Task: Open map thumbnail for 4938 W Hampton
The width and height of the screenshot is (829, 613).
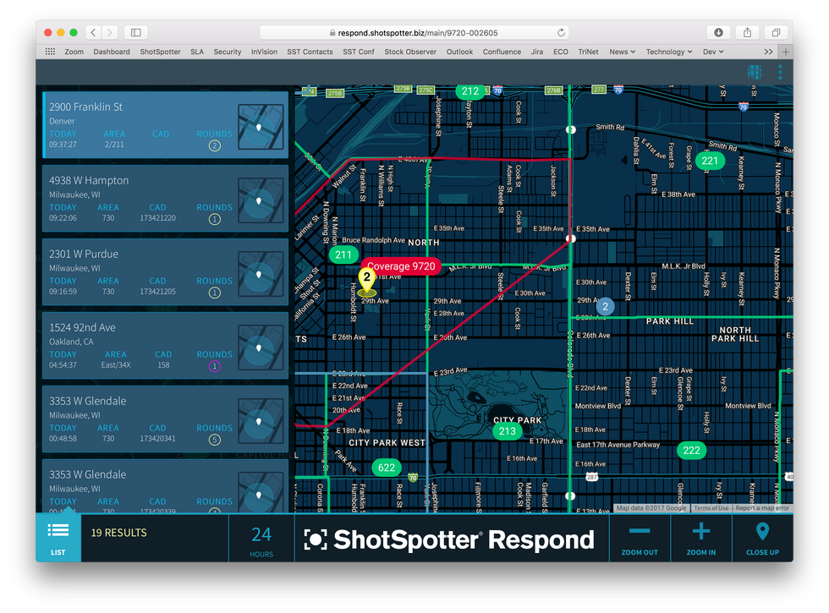Action: click(261, 200)
